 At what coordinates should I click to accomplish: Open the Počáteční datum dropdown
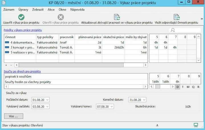pos(47,100)
